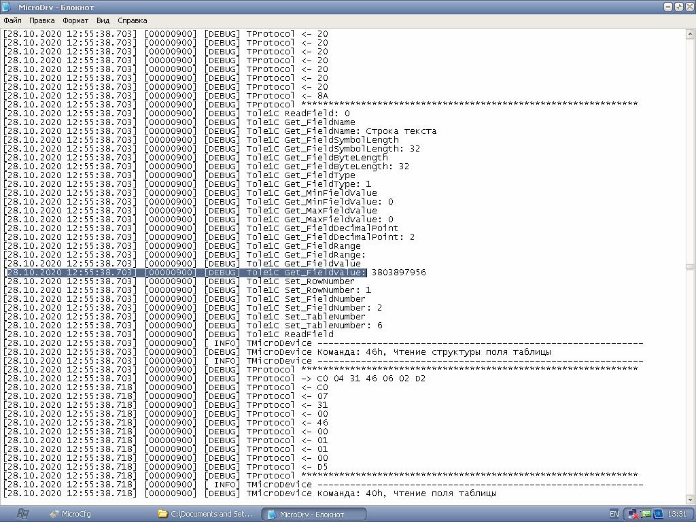696x522 pixels.
Task: Open the Вид menu
Action: (103, 20)
